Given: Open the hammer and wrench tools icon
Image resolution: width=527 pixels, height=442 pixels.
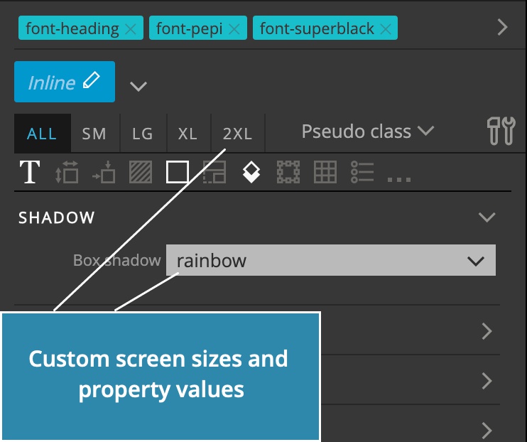Looking at the screenshot, I should click(x=501, y=131).
